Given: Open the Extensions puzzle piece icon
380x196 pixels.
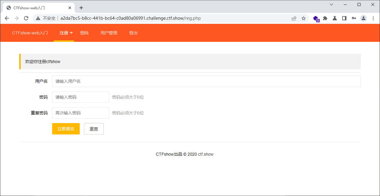Looking at the screenshot, I should [325, 18].
